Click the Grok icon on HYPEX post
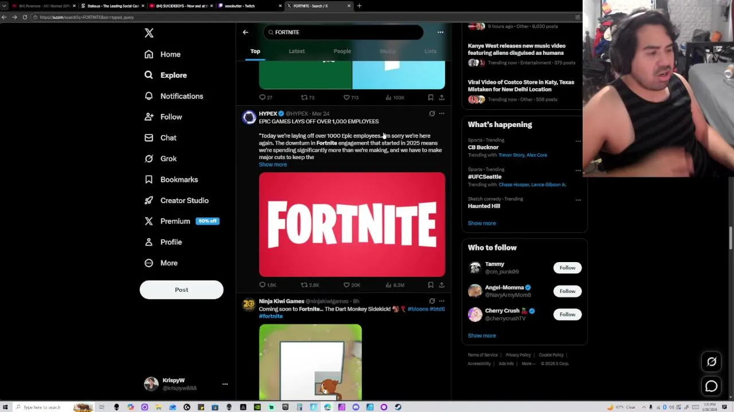The image size is (734, 412). [x=432, y=114]
